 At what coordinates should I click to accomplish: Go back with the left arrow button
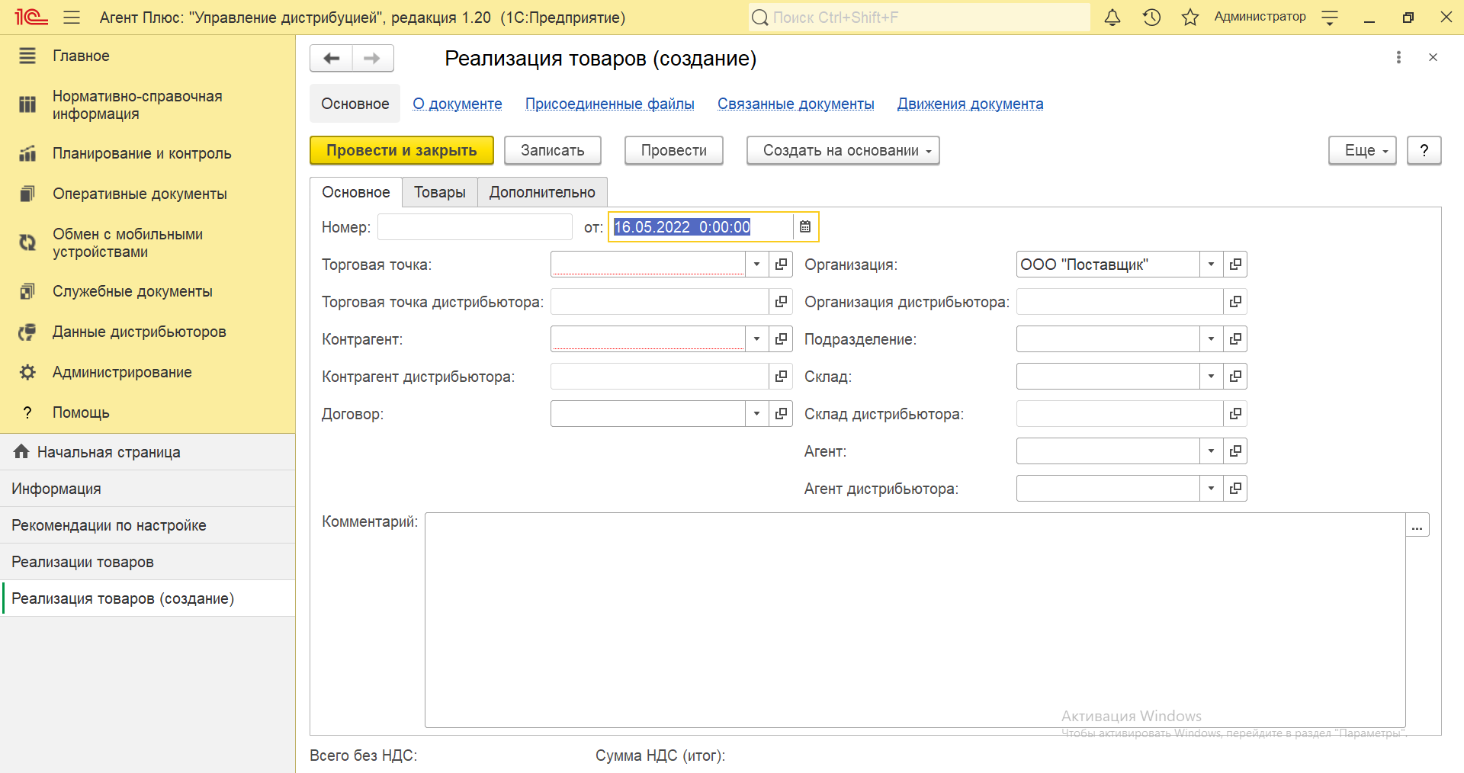(x=331, y=58)
